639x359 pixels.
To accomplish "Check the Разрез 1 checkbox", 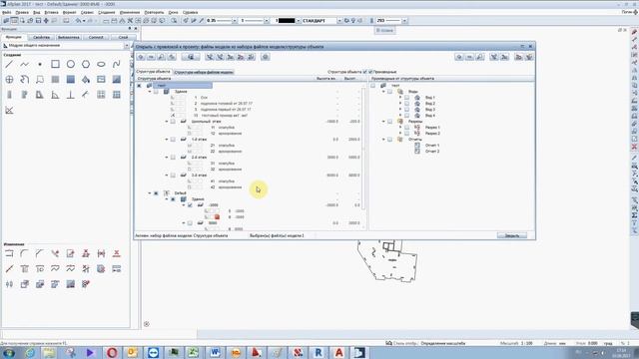I will pos(406,128).
